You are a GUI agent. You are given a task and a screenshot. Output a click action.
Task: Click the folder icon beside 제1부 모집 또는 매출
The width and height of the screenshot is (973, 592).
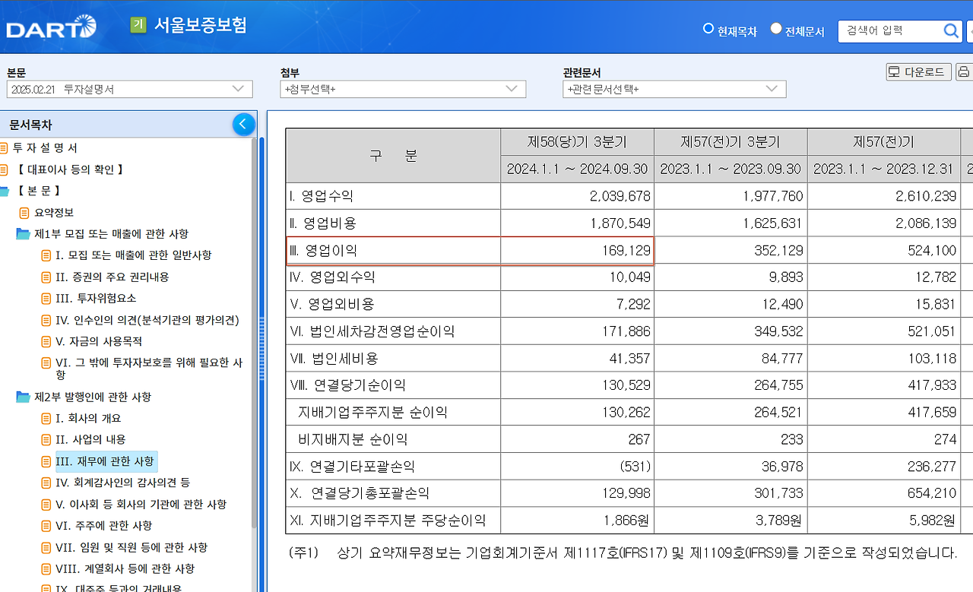pos(23,234)
